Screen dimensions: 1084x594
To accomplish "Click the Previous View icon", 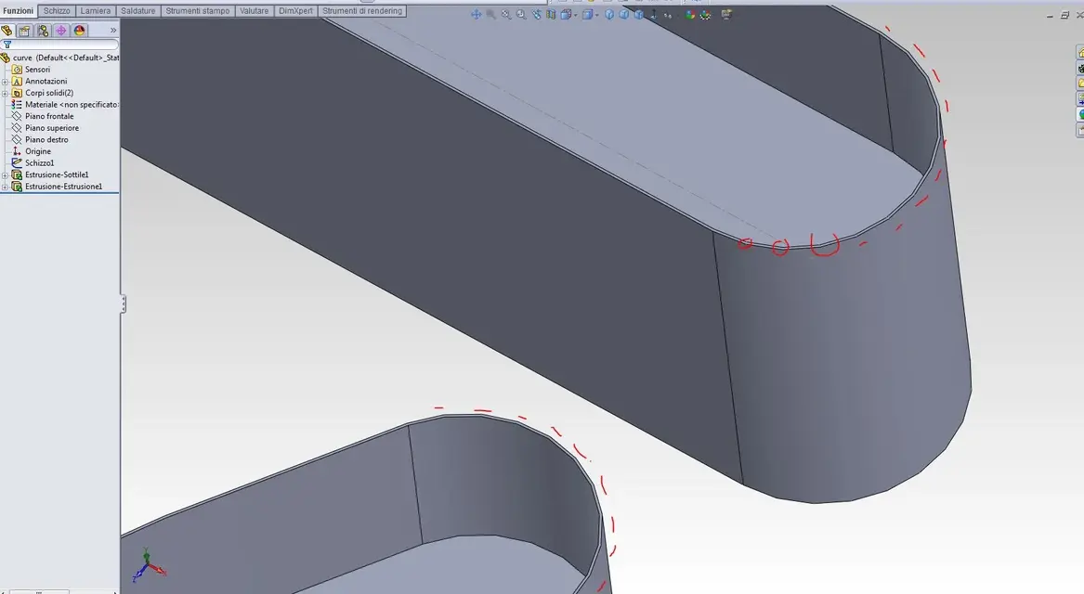I will pyautogui.click(x=537, y=15).
